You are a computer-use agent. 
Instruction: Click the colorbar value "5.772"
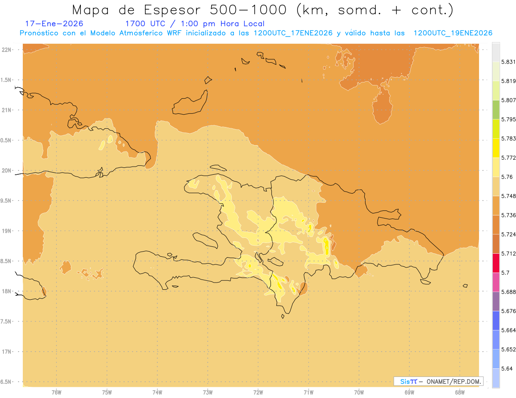508,158
